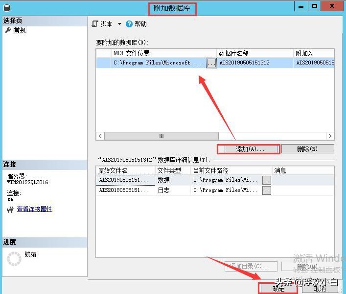Click the connection properties icon
This screenshot has height=294, width=346.
pyautogui.click(x=10, y=210)
